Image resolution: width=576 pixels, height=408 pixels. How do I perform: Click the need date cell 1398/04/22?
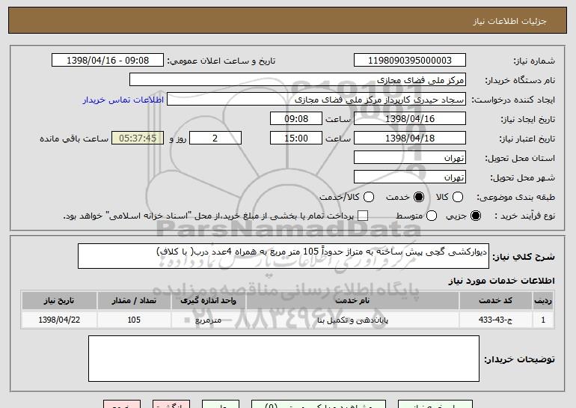[59, 320]
